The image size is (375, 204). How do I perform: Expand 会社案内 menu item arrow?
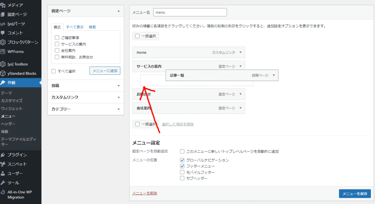tap(241, 108)
